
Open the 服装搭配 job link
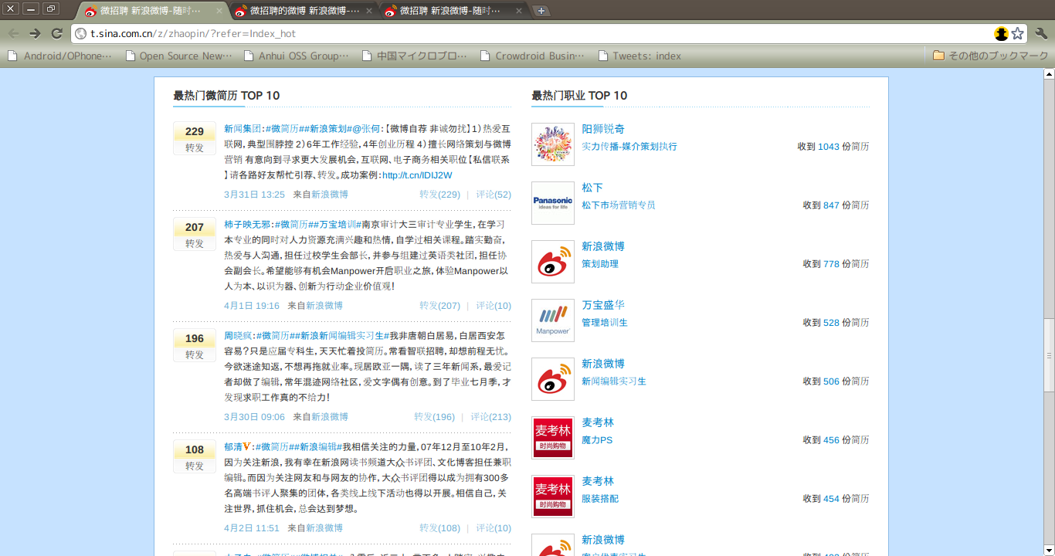click(x=600, y=499)
